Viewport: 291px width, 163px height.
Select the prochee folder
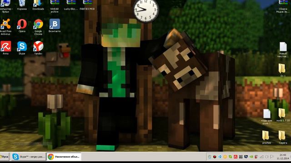266,138
